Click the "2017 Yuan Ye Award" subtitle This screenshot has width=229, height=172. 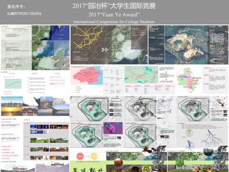coord(114,15)
